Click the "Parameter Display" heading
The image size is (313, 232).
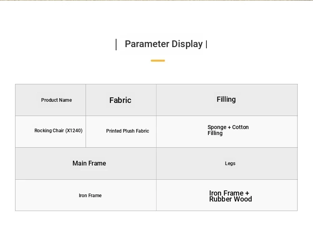click(163, 44)
